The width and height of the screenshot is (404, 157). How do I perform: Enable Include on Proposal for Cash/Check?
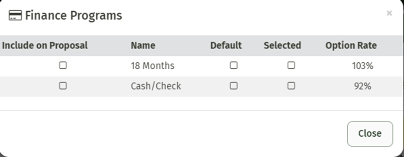63,86
